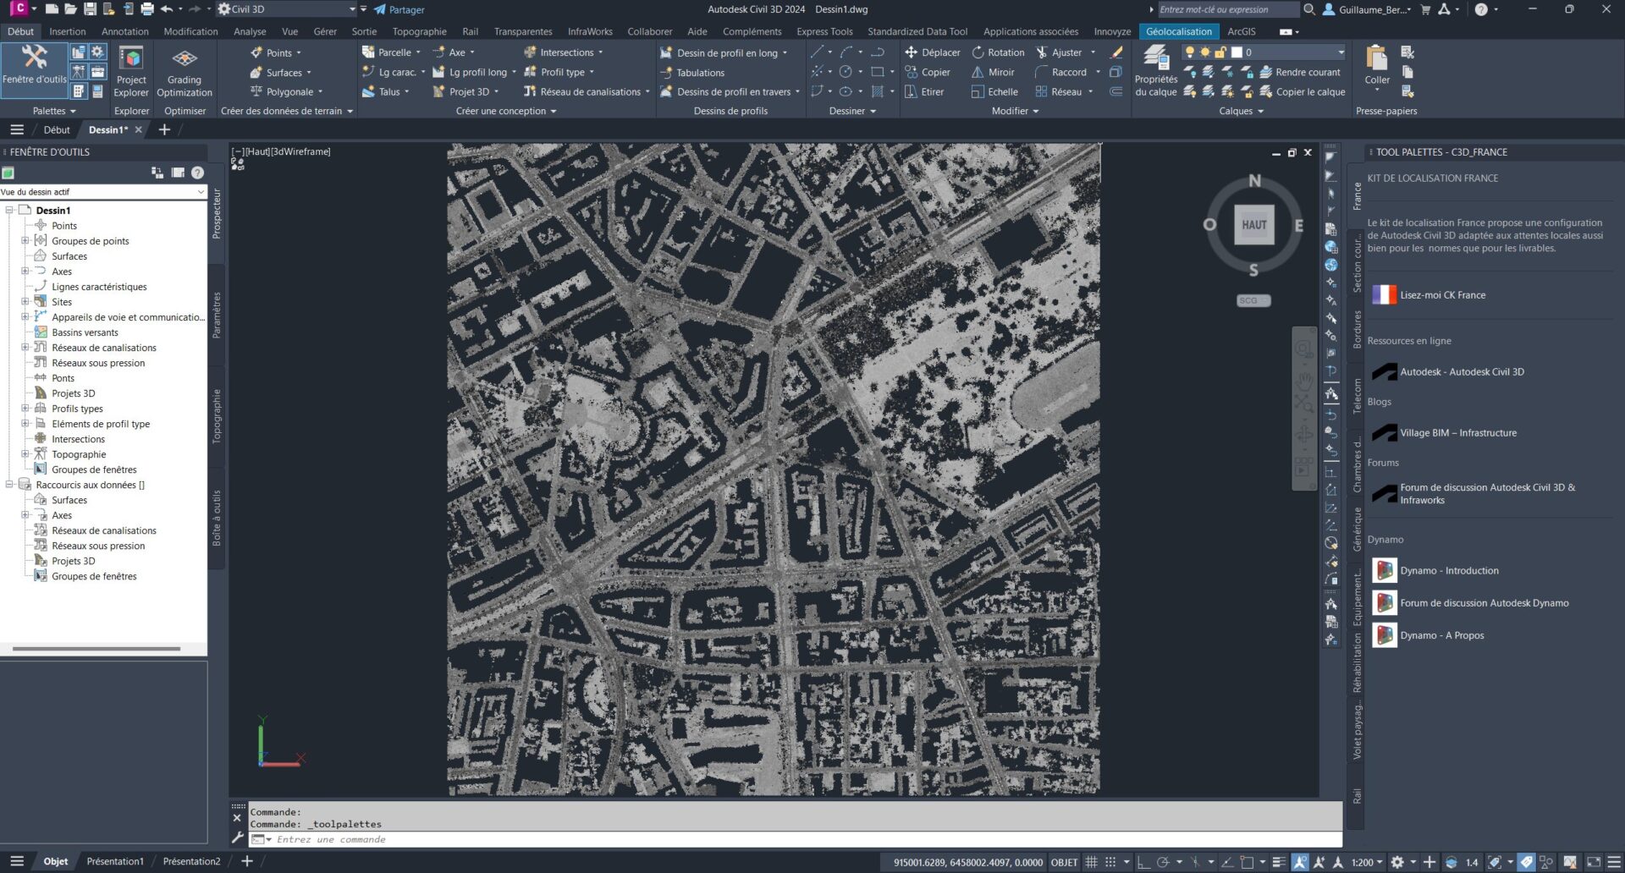The height and width of the screenshot is (873, 1625).
Task: Expand Groupes de points in Prospecteur tree
Action: 25,240
